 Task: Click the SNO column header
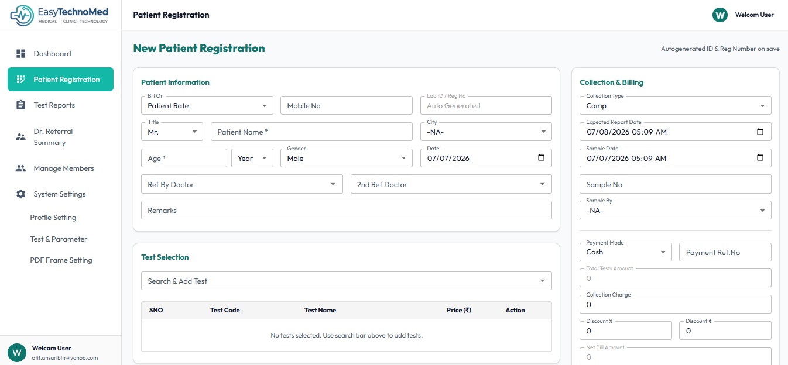pyautogui.click(x=156, y=310)
